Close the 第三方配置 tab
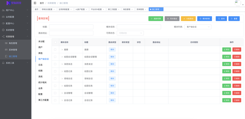Screen dimensions: 245x119 (119, 9)
